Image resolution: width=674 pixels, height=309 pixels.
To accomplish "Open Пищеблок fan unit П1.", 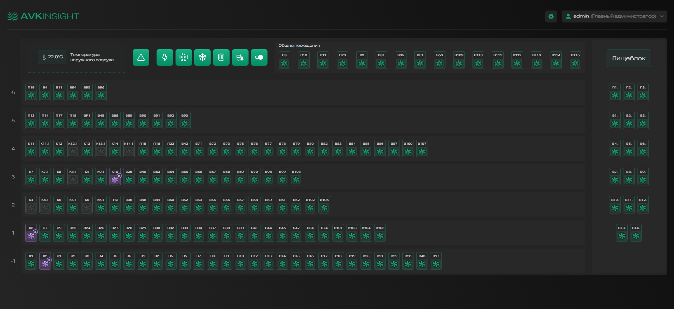I will [x=615, y=92].
